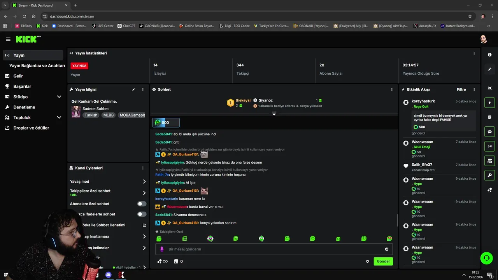Open the green headset support bubble
The width and height of the screenshot is (498, 280).
pos(486,258)
